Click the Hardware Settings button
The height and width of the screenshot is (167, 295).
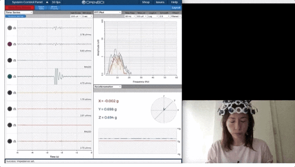16,17
